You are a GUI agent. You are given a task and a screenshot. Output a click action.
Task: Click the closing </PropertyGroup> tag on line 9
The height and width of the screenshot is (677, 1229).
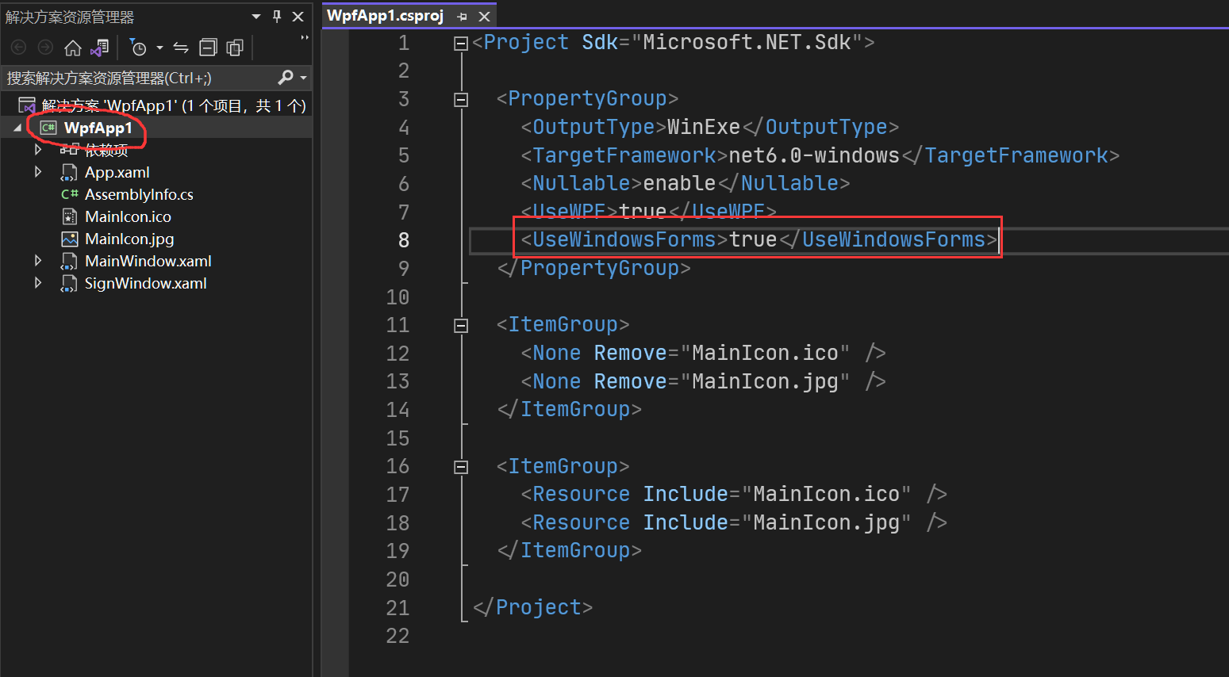[x=594, y=268]
